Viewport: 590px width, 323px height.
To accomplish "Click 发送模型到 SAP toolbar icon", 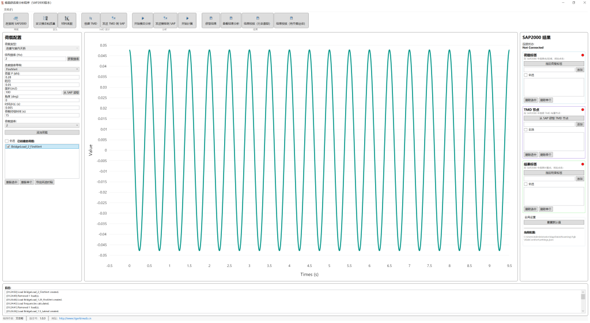I will tap(164, 21).
